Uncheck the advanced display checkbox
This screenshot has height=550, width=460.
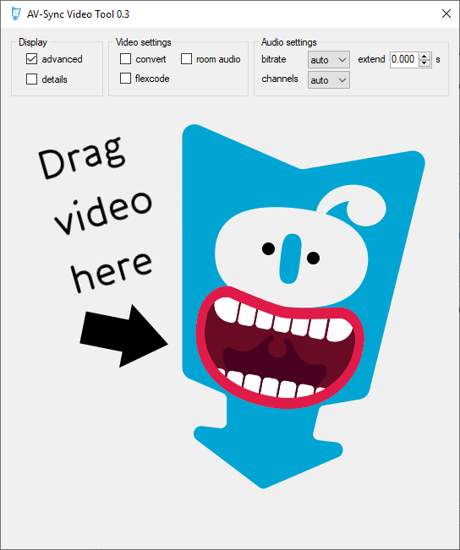click(x=31, y=59)
